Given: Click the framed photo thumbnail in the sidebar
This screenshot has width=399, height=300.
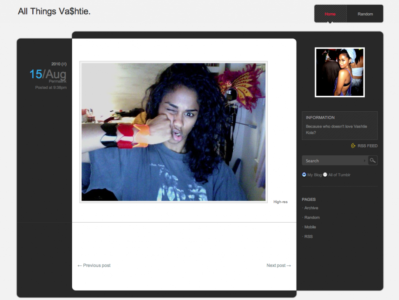Looking at the screenshot, I should coord(339,72).
